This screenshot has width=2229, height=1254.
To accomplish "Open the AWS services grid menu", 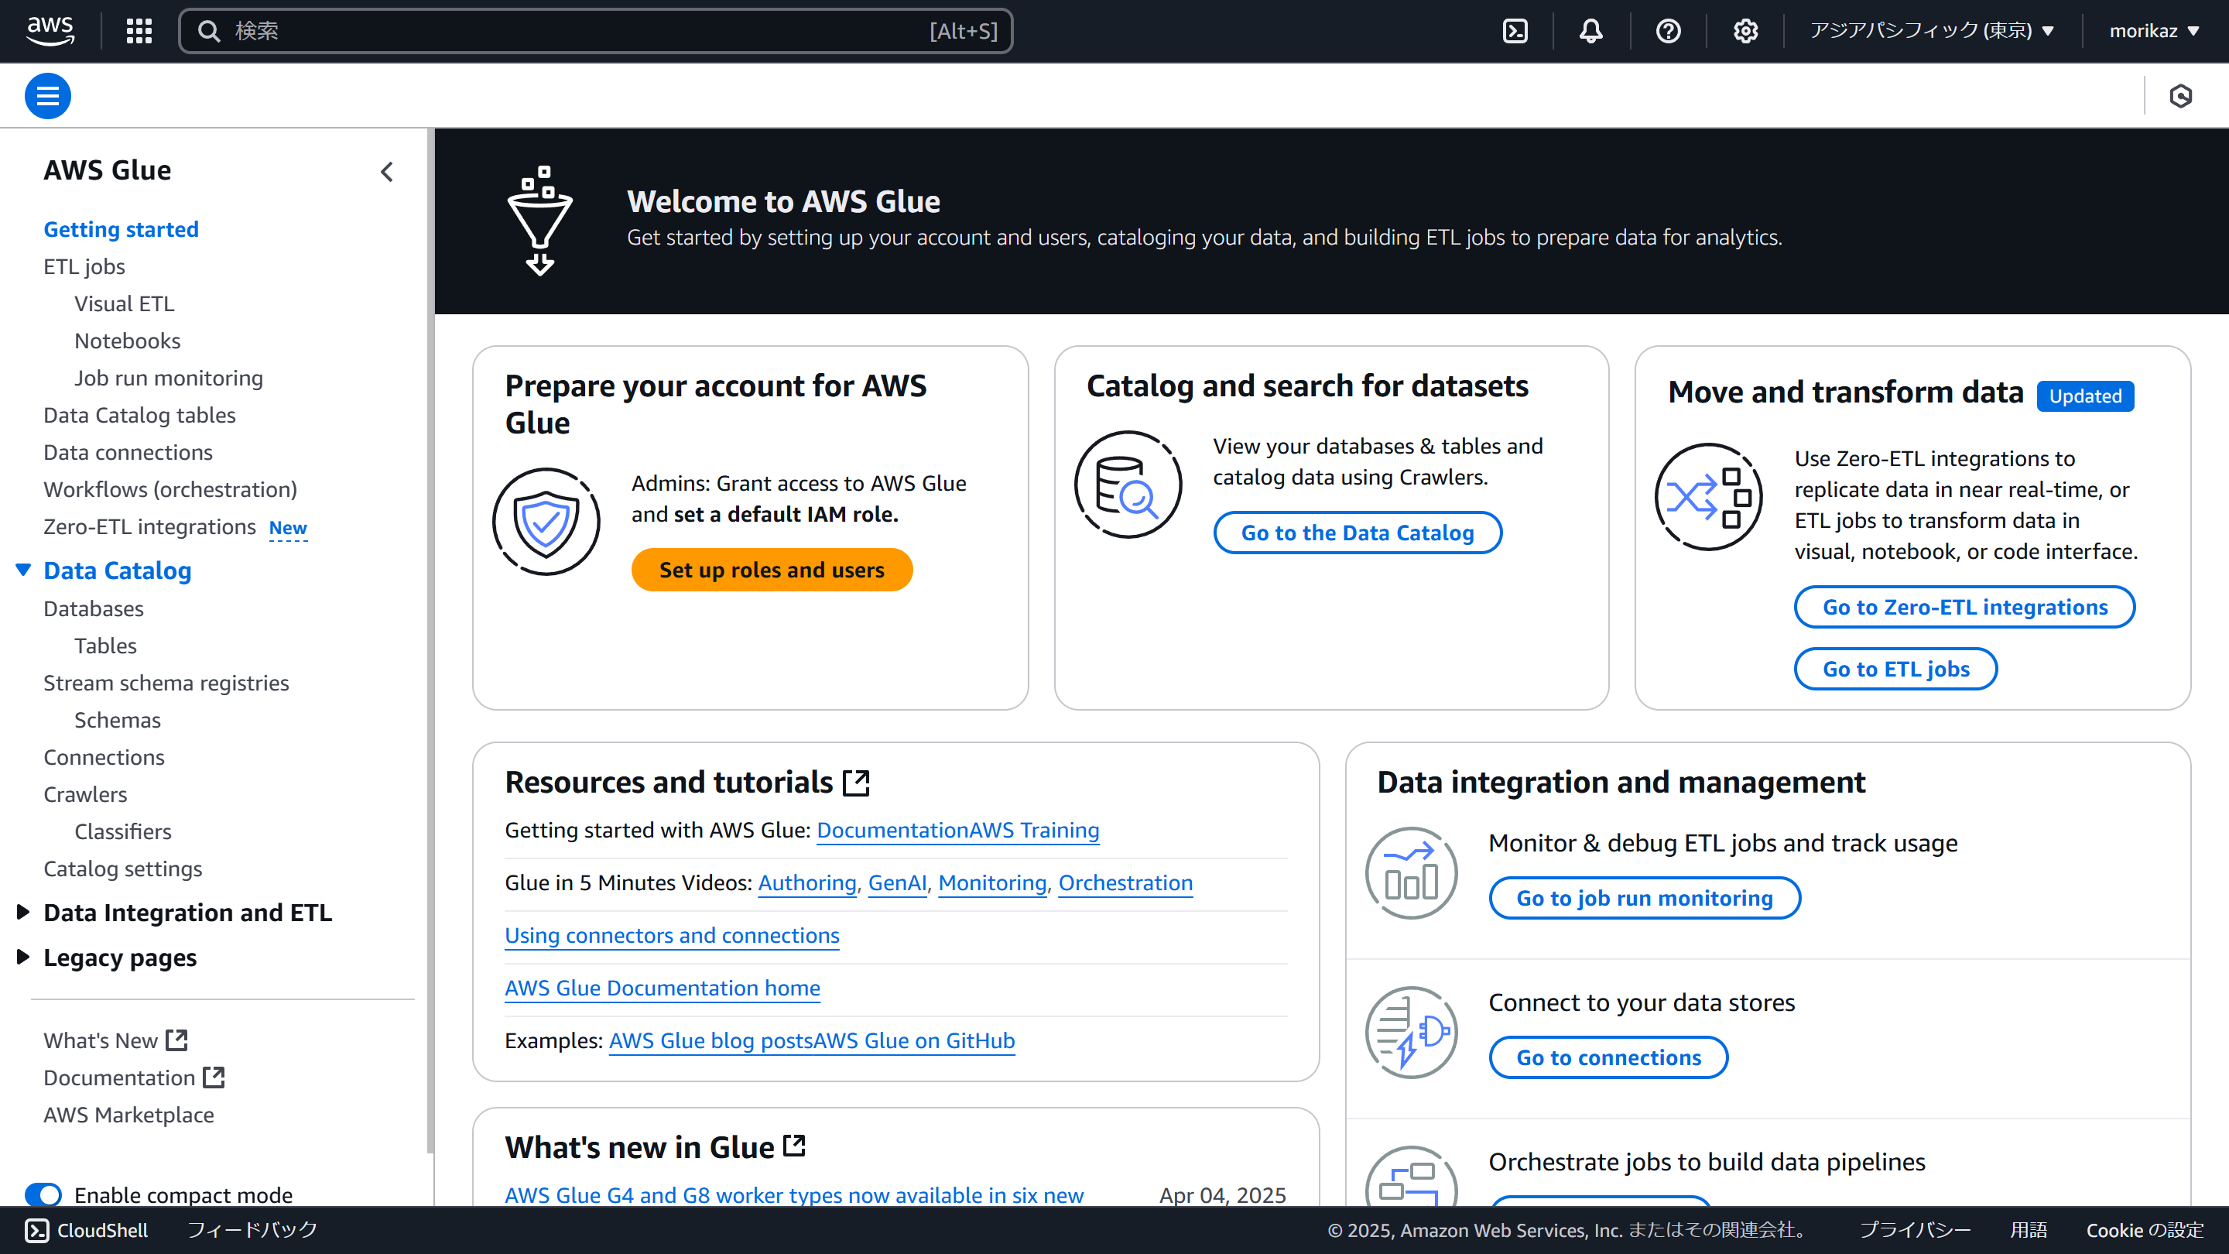I will point(139,31).
